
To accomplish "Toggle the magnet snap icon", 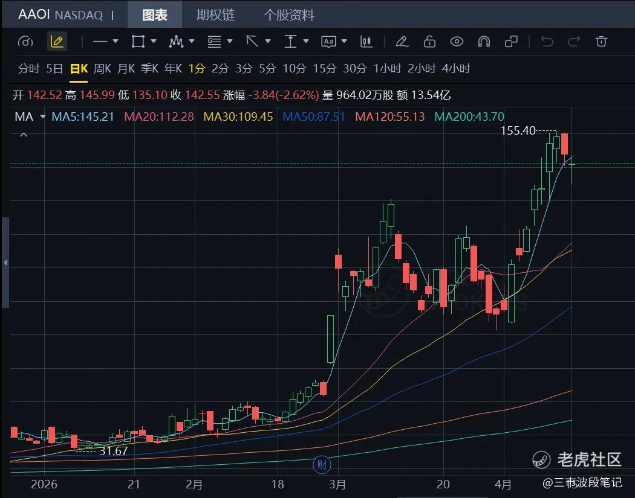I will [484, 41].
